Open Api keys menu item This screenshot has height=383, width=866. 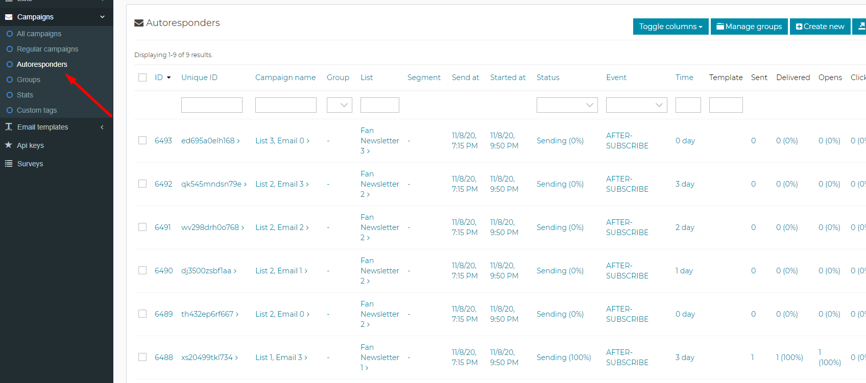(x=31, y=145)
